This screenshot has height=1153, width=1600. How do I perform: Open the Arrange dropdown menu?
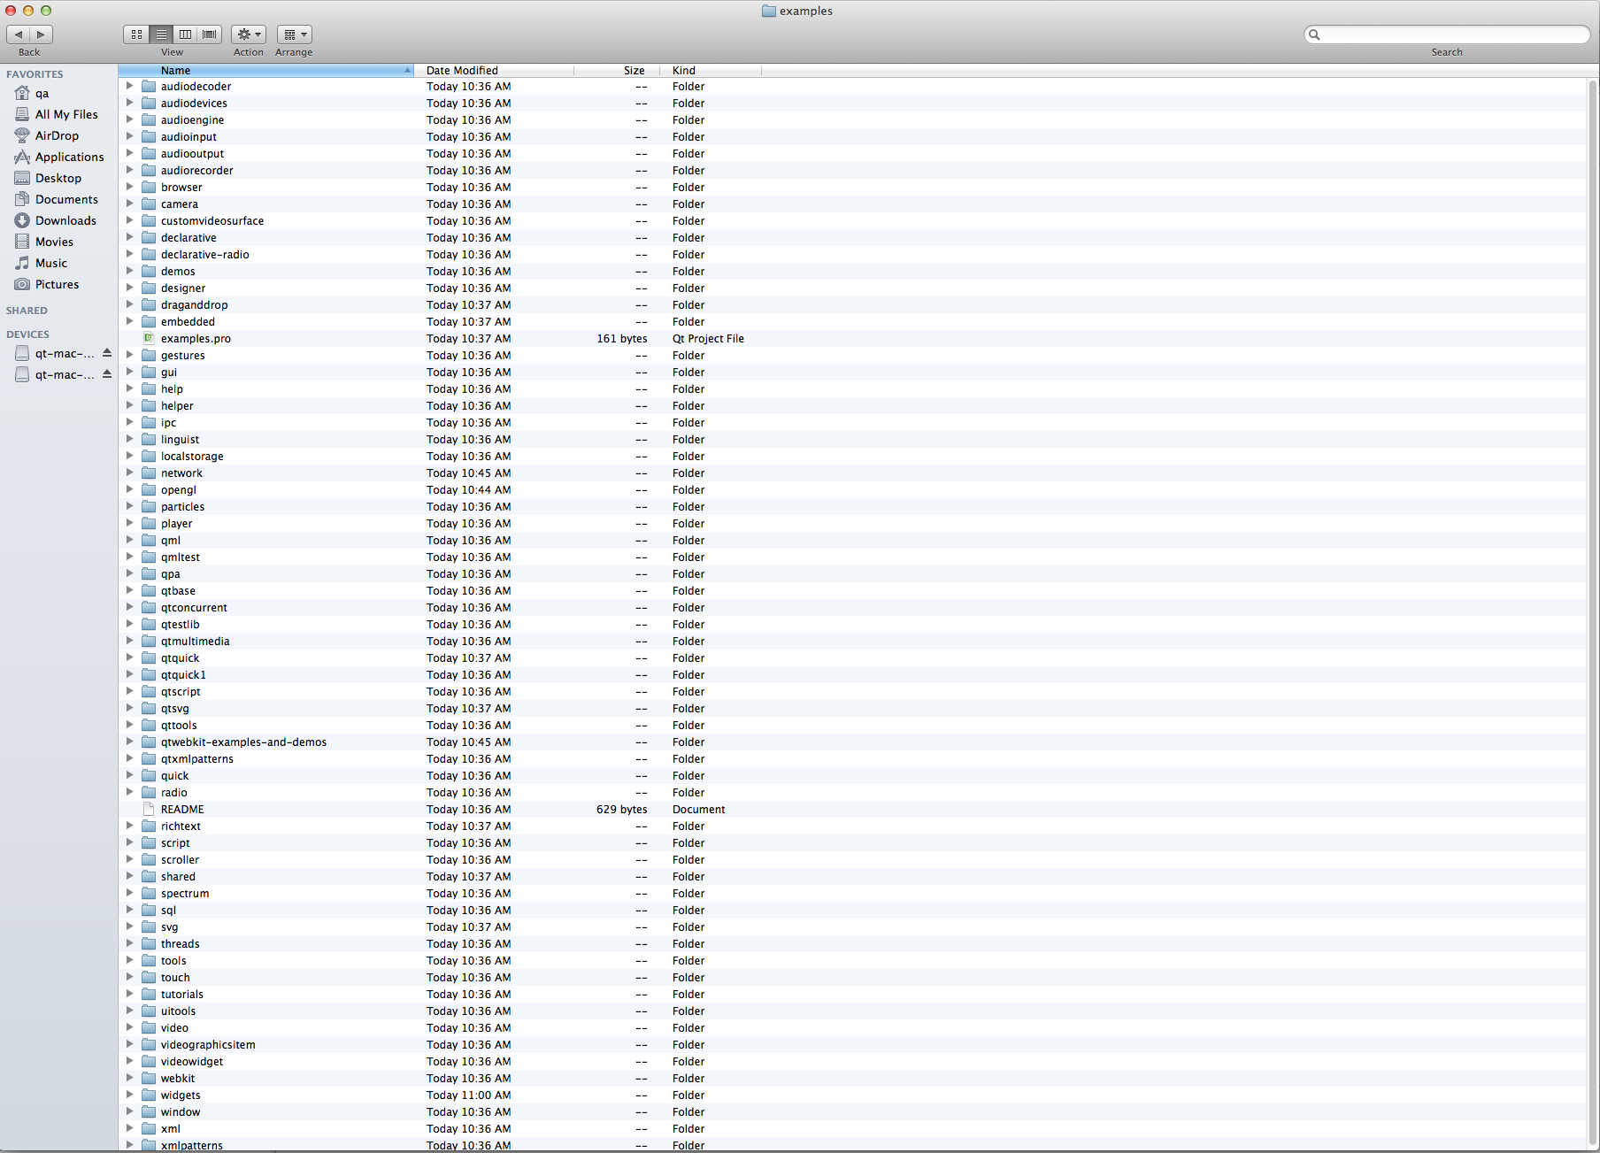(294, 35)
